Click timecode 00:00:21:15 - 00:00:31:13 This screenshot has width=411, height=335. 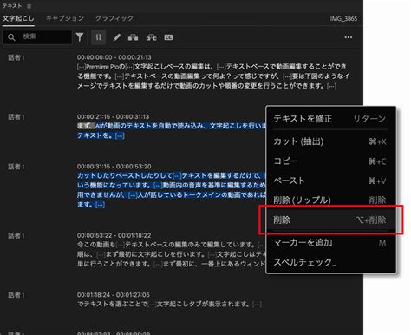[113, 116]
